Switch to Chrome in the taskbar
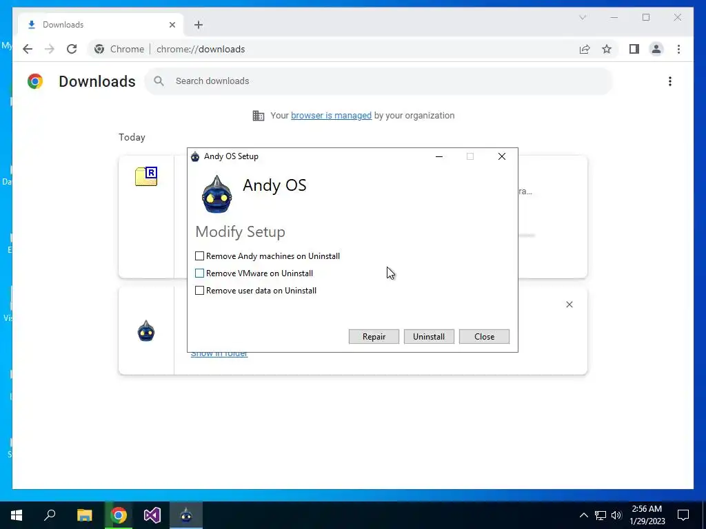 tap(119, 515)
